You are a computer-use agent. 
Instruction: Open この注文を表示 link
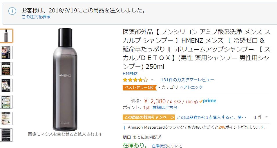(36, 17)
